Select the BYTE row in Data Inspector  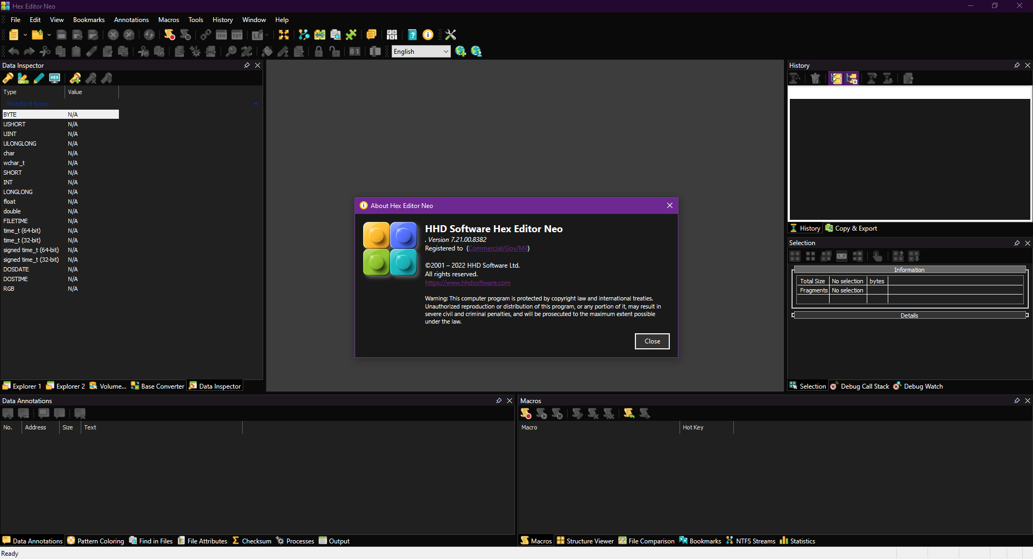pyautogui.click(x=60, y=114)
